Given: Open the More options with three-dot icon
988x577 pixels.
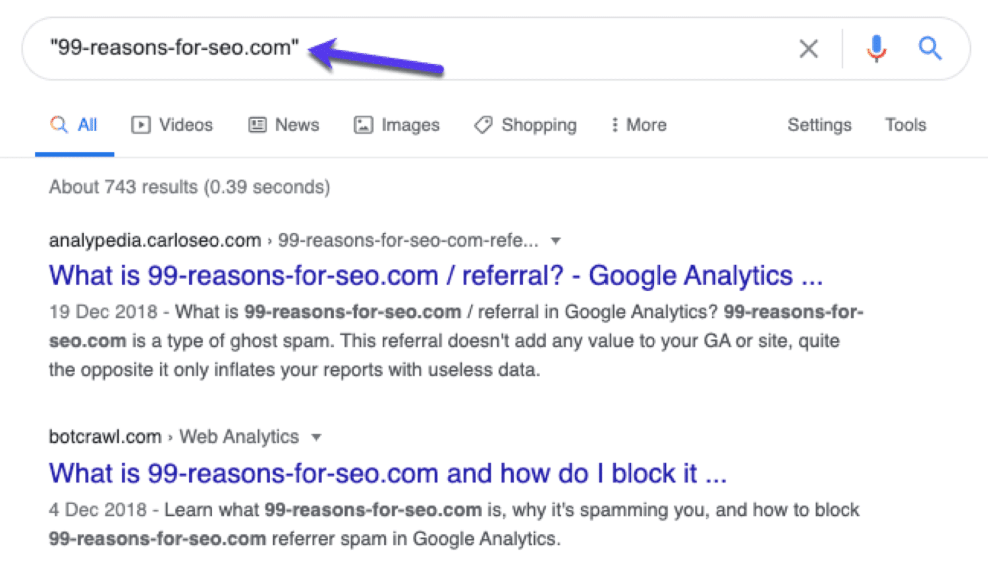Looking at the screenshot, I should tap(615, 125).
